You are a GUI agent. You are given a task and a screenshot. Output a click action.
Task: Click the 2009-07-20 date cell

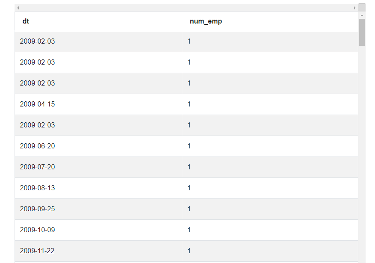pos(37,167)
